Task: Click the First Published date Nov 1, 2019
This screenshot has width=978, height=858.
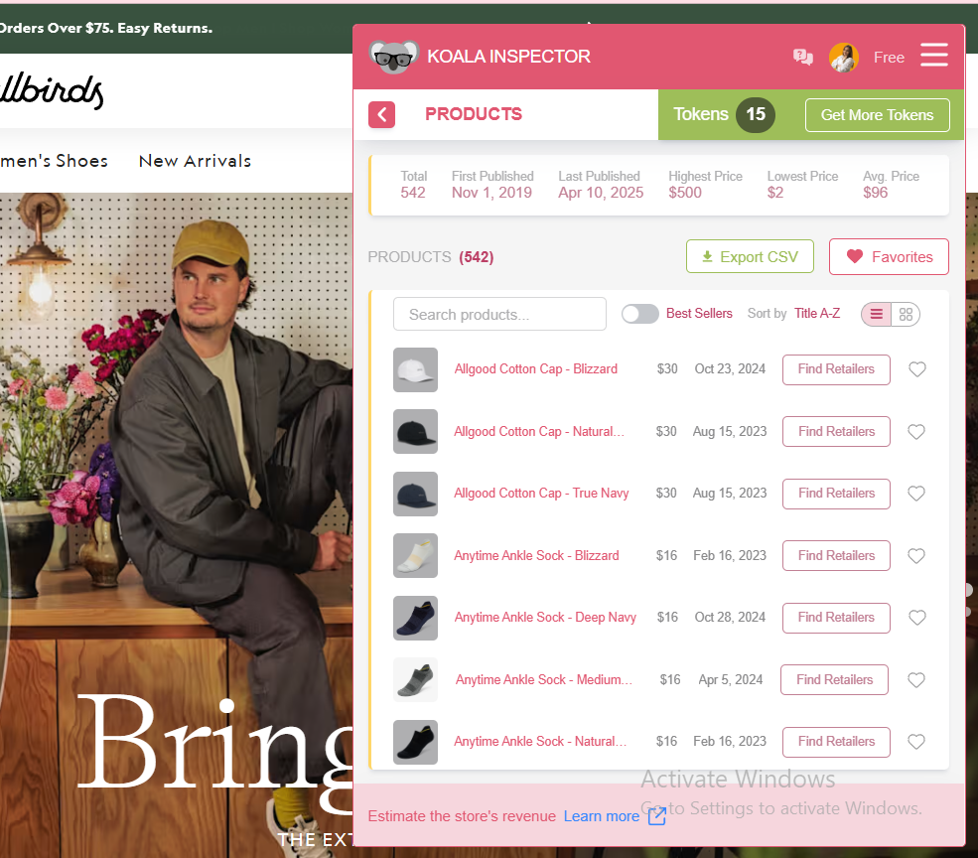Action: [491, 193]
